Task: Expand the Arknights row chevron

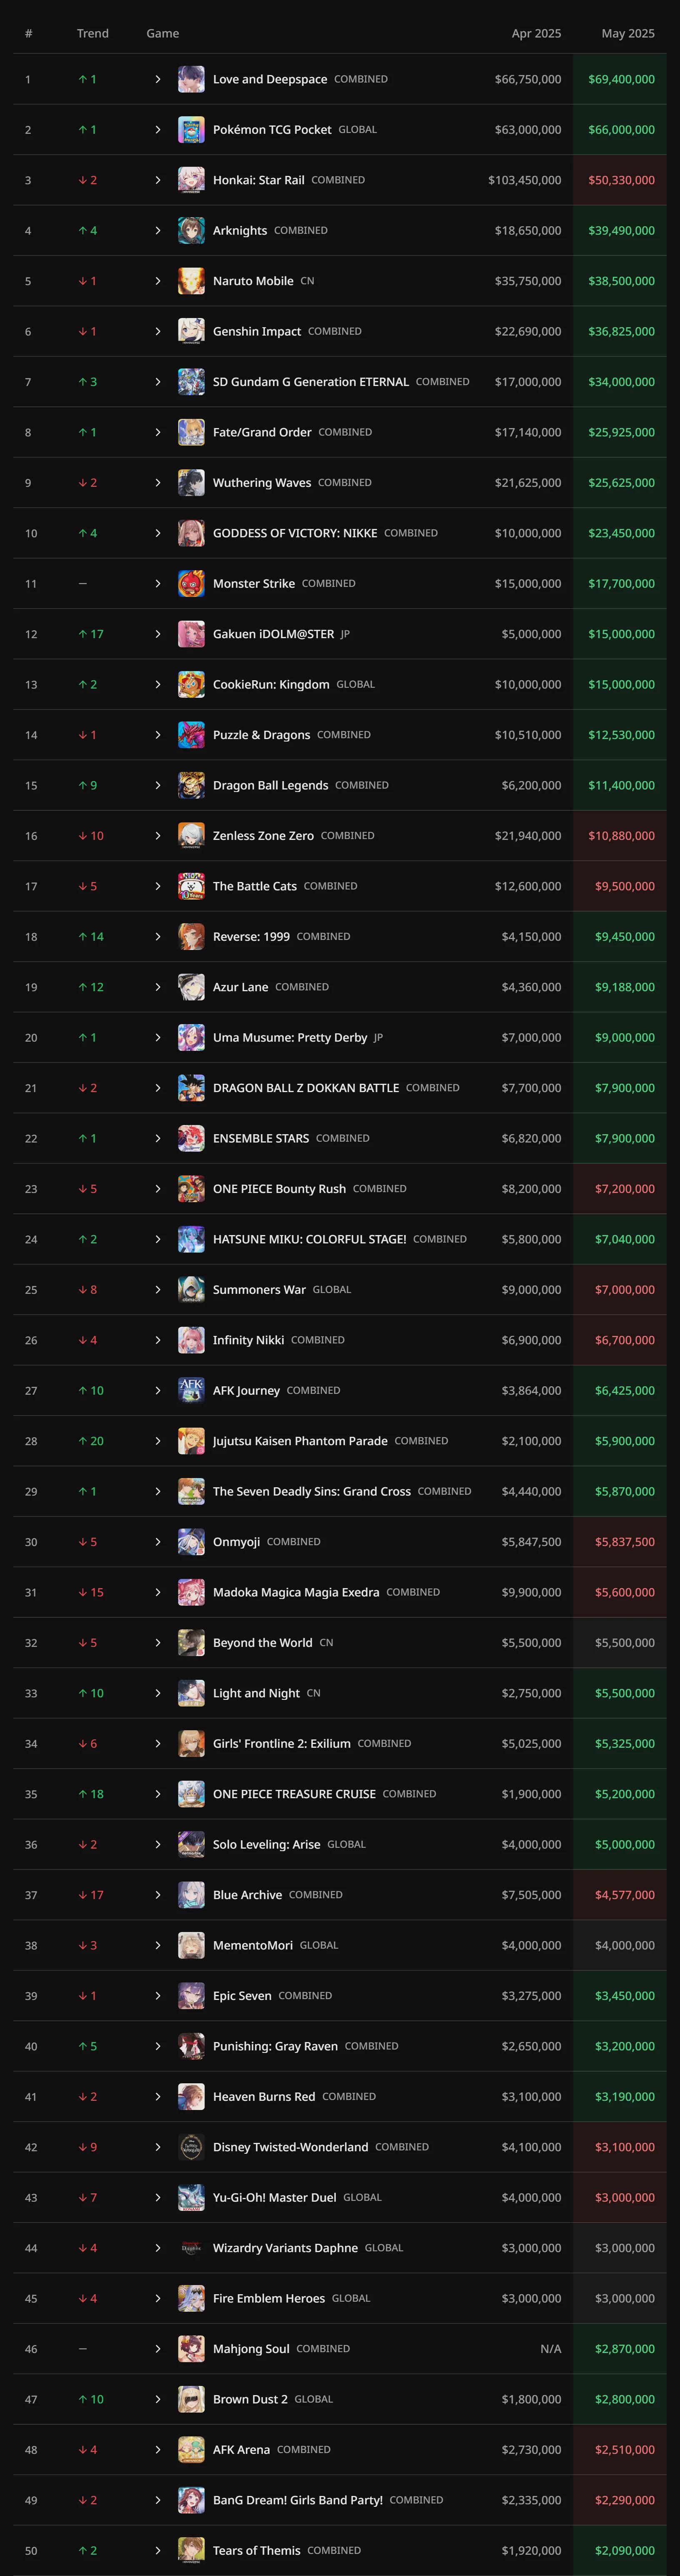Action: coord(158,231)
